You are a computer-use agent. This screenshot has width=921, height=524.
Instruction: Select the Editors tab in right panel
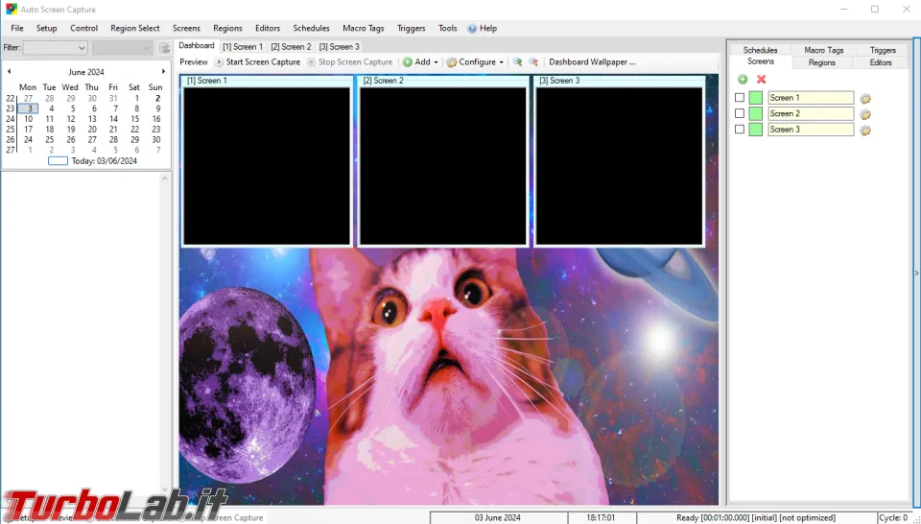[881, 62]
